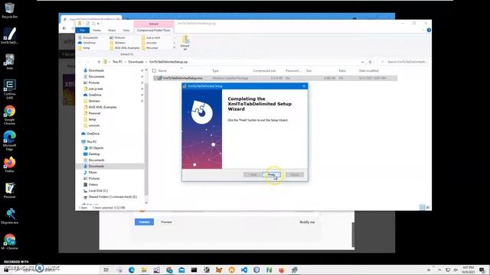This screenshot has width=490, height=275.
Task: Click the Extract all ribbon icon
Action: [185, 43]
